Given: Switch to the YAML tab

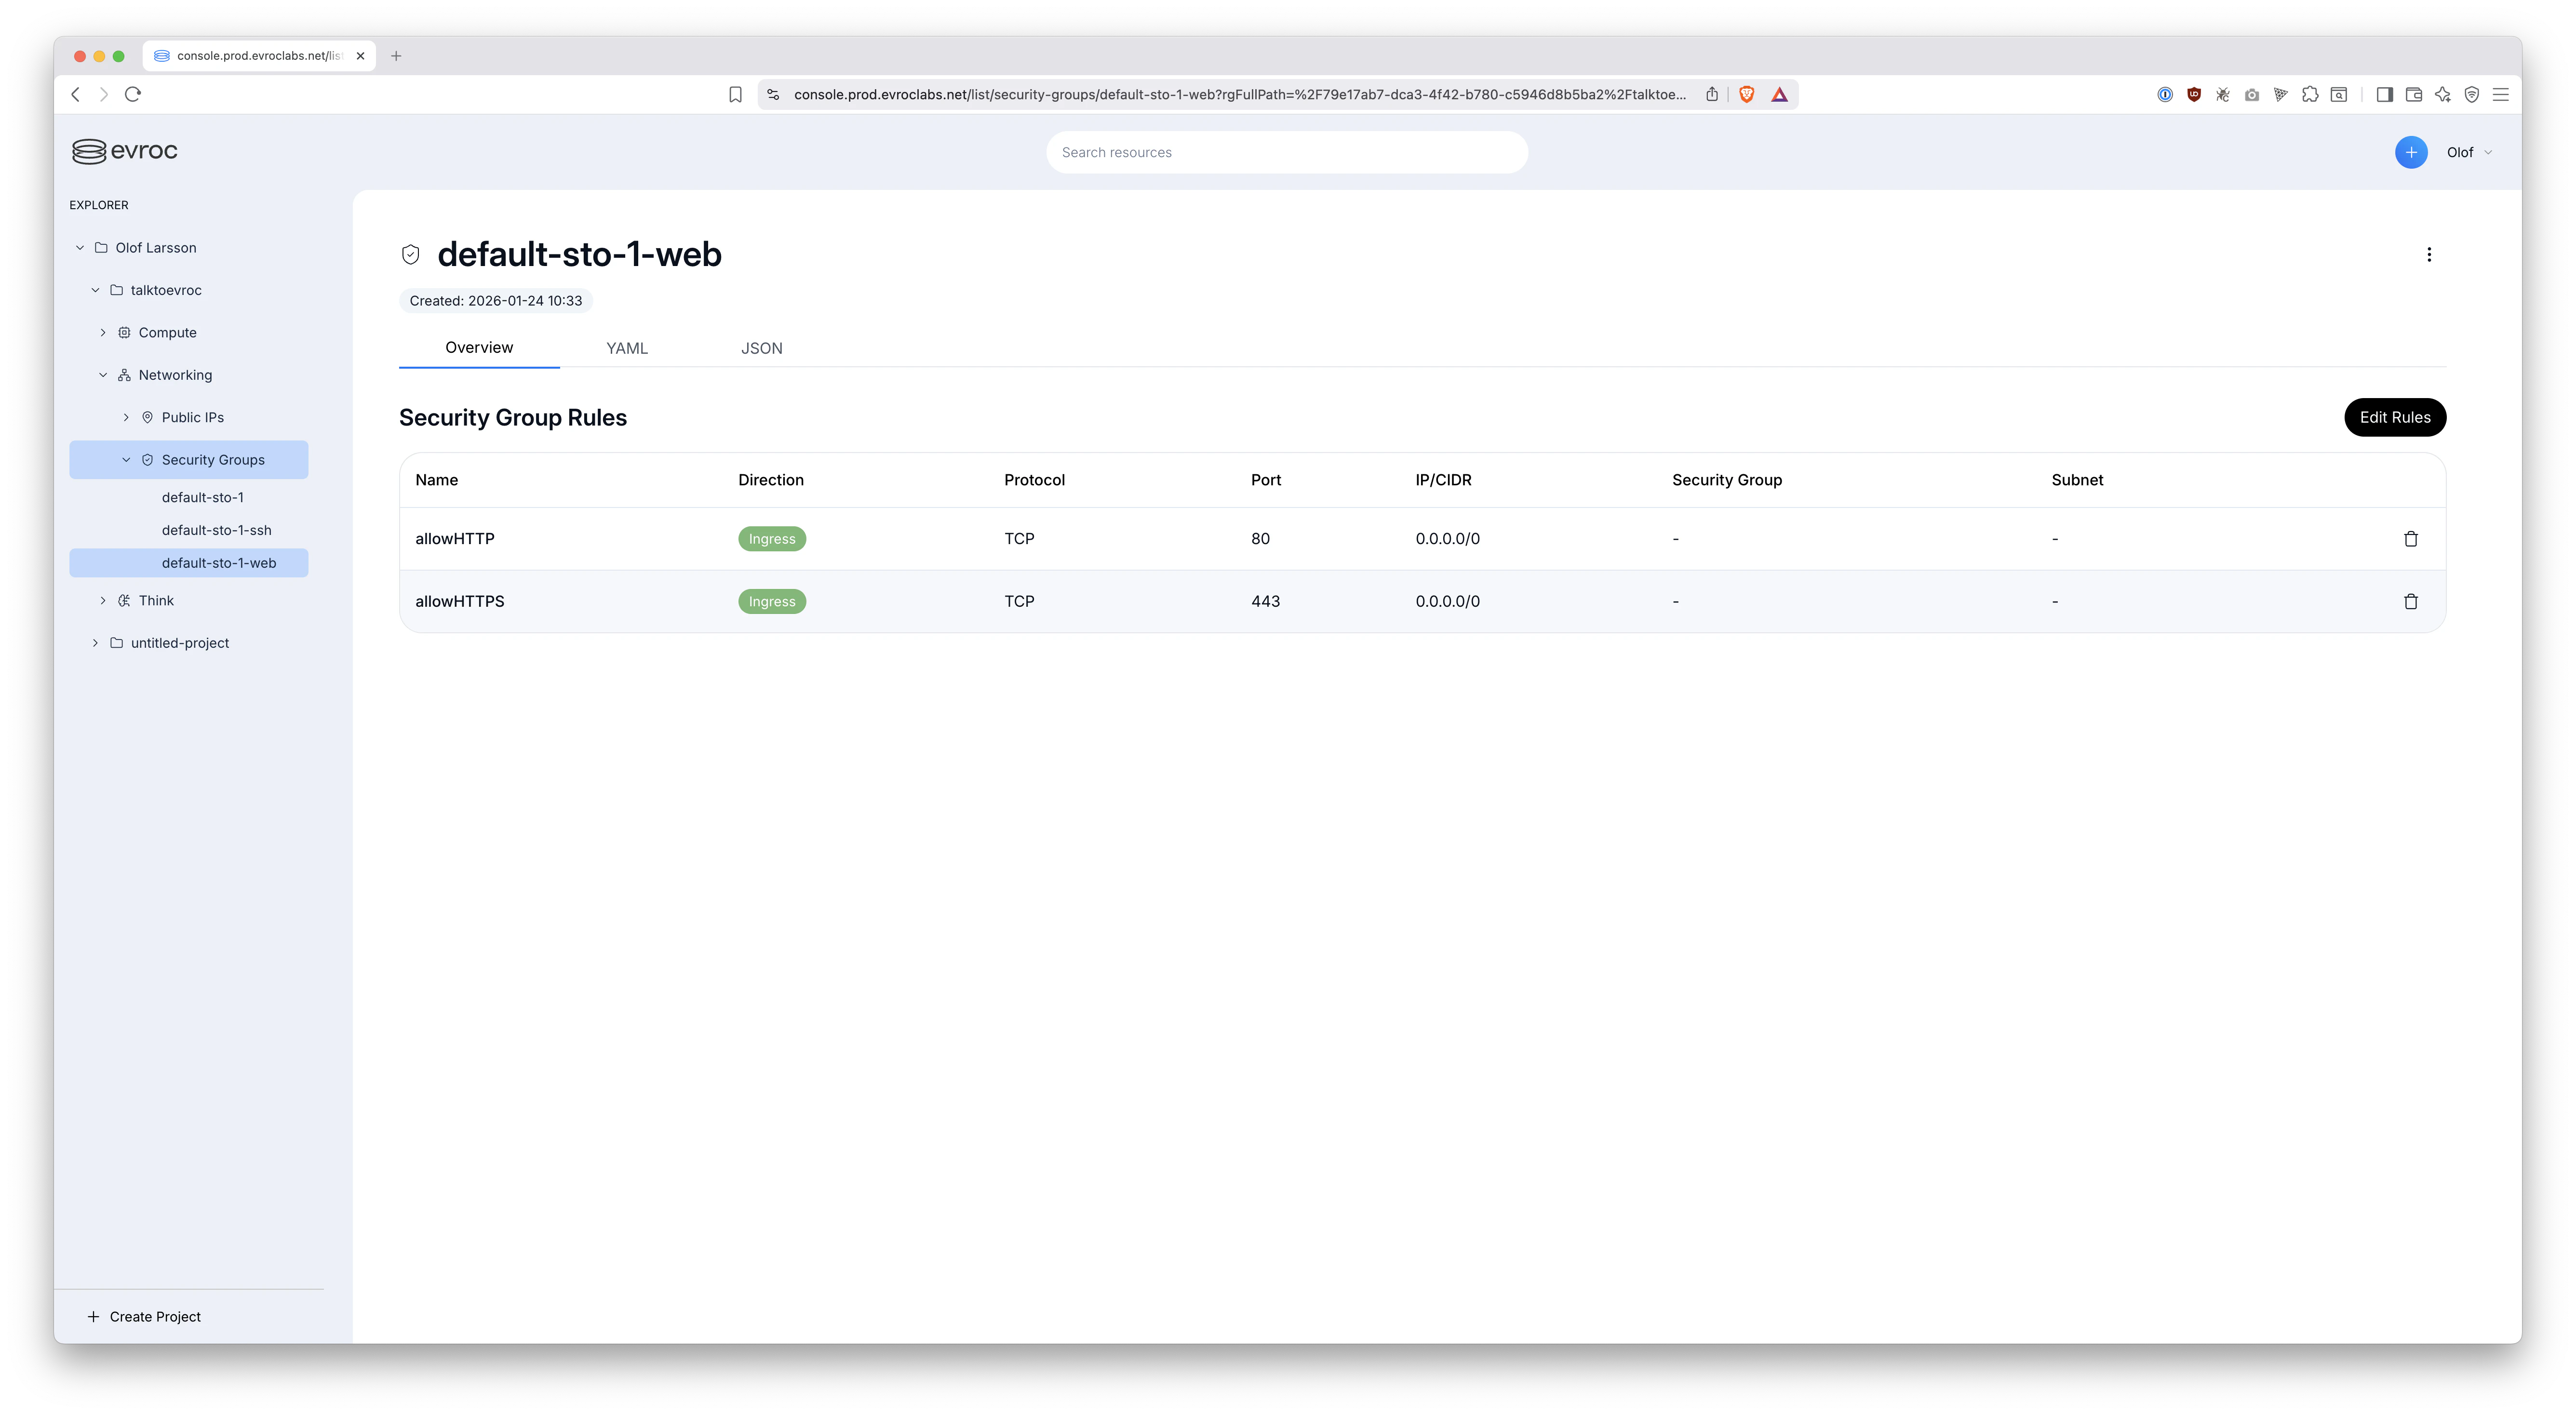Looking at the screenshot, I should click(x=626, y=348).
